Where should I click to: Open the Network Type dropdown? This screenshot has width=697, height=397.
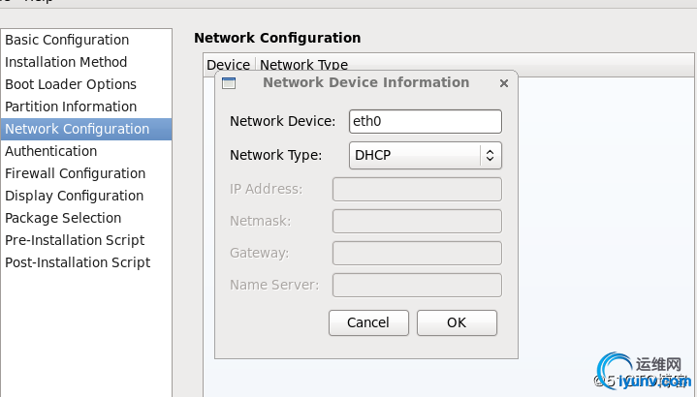pos(426,155)
